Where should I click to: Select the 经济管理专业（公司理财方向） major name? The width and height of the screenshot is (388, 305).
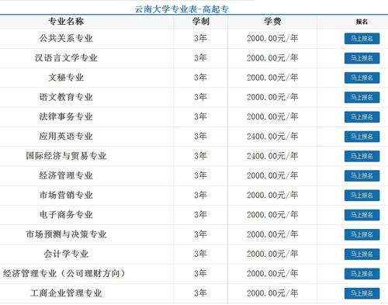click(64, 273)
